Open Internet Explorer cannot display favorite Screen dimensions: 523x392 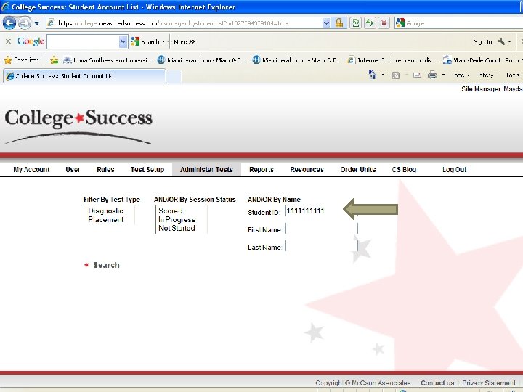tap(392, 60)
